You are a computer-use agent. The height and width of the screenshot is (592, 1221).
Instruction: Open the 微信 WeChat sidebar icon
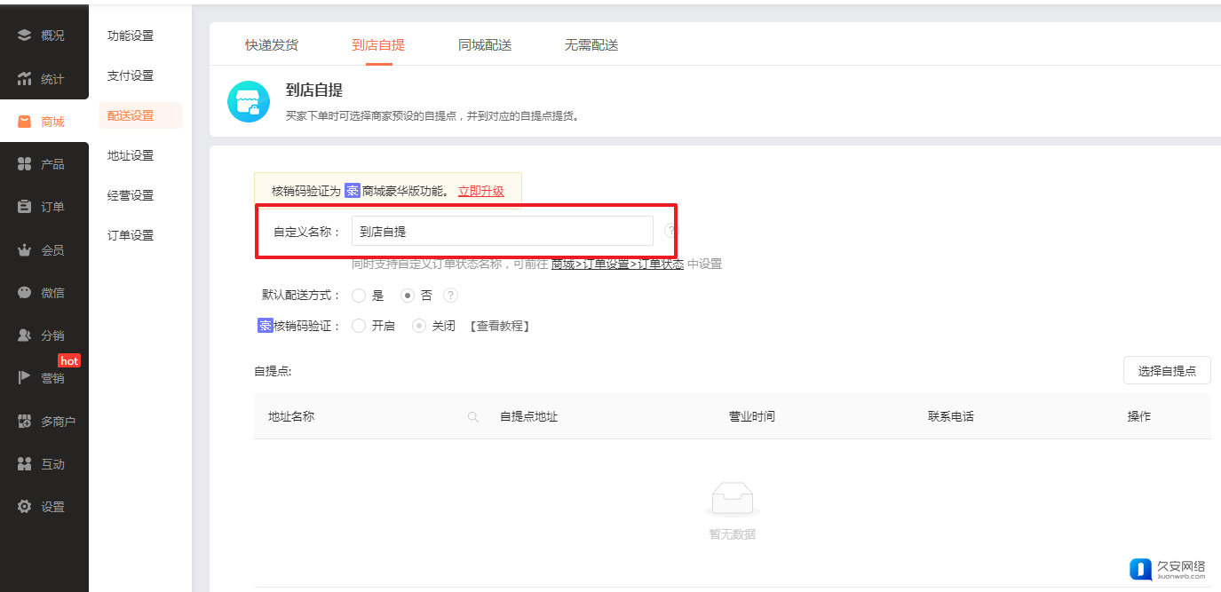[x=25, y=293]
